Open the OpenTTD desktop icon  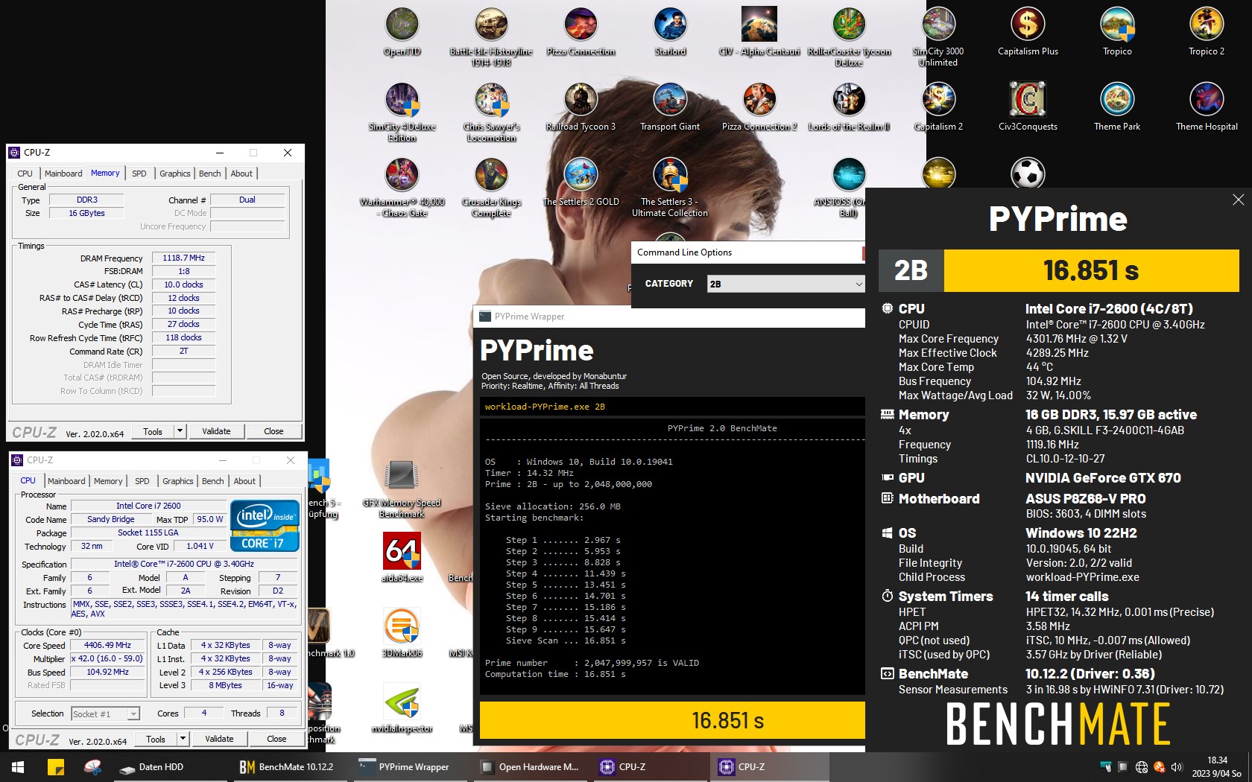click(x=402, y=33)
